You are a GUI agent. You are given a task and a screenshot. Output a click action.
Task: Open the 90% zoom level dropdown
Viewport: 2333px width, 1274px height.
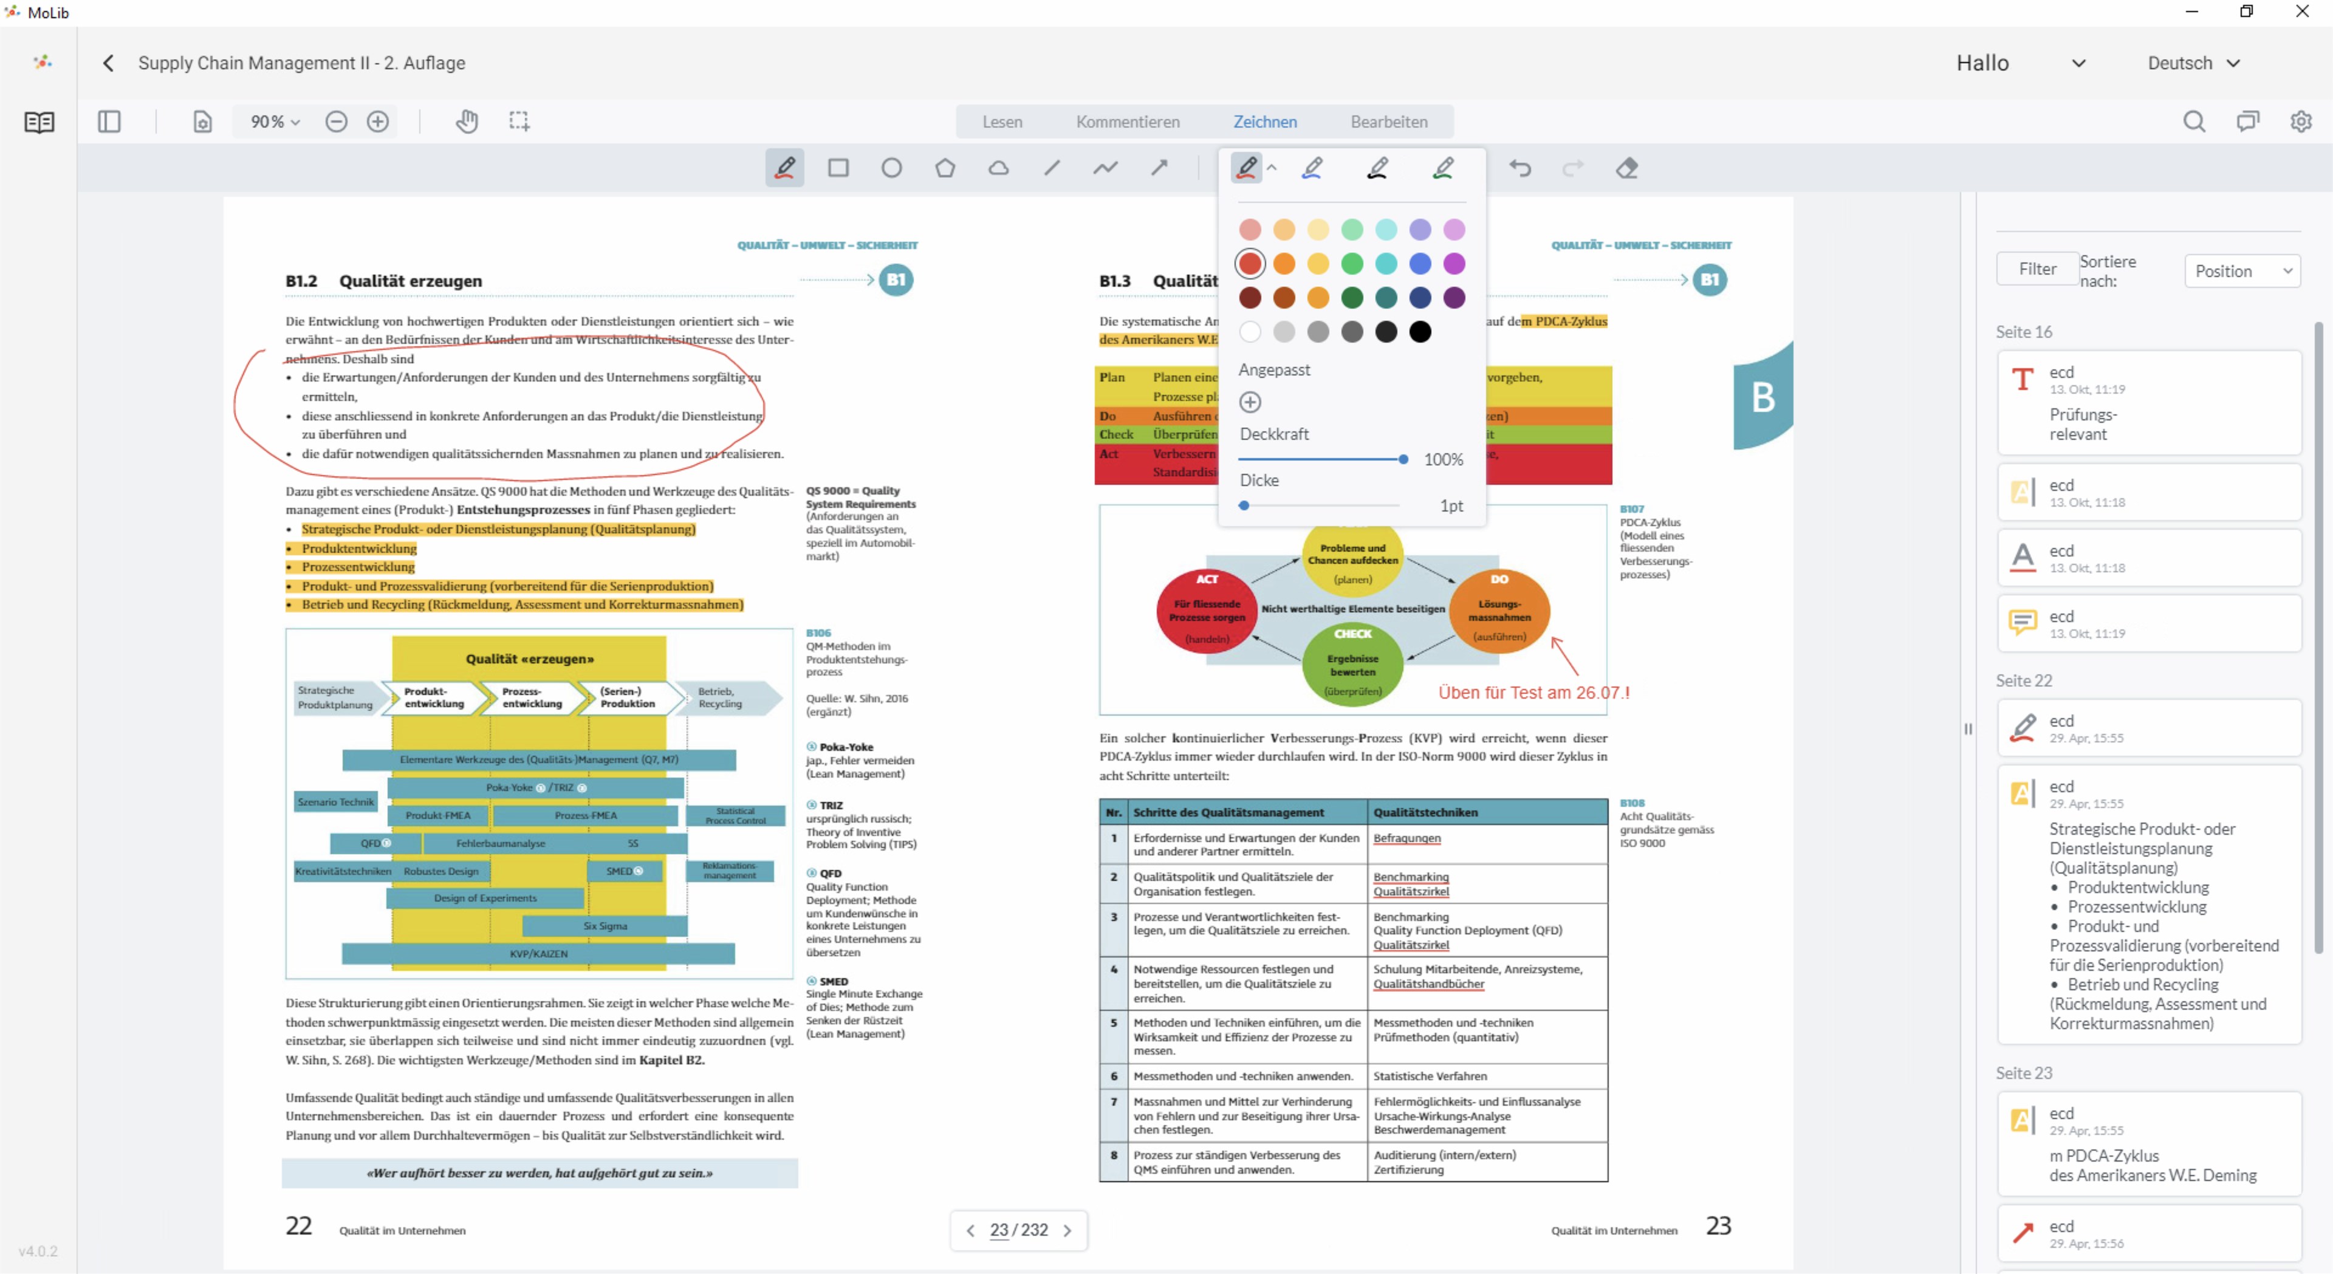click(275, 122)
